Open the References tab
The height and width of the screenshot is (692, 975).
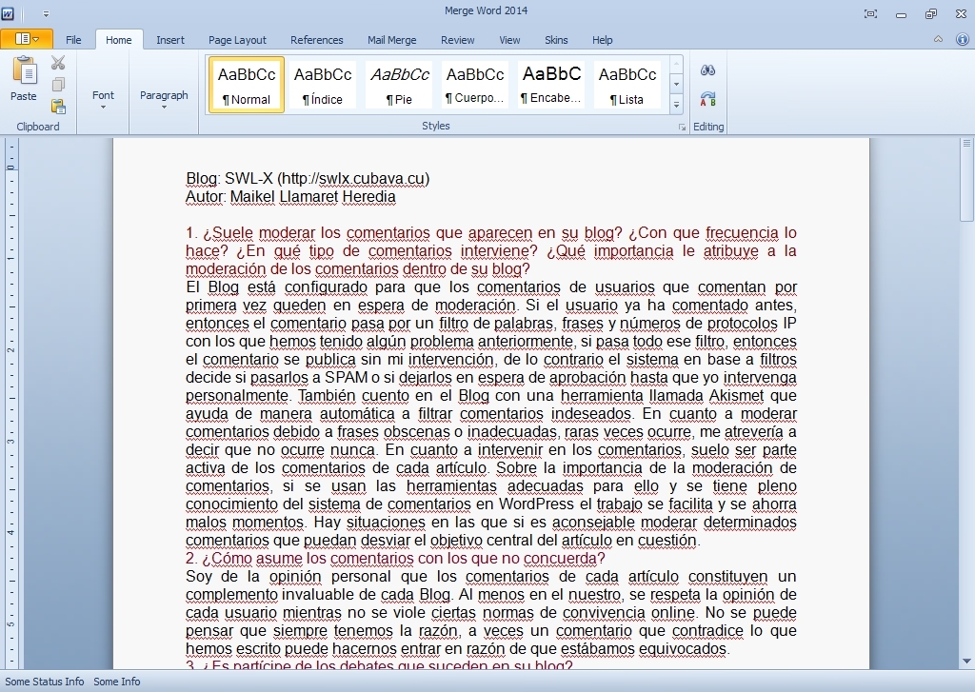coord(316,40)
